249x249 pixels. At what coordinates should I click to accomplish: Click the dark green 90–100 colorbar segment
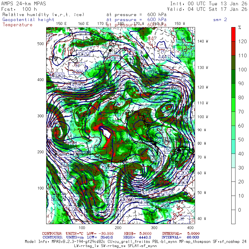pyautogui.click(x=233, y=77)
